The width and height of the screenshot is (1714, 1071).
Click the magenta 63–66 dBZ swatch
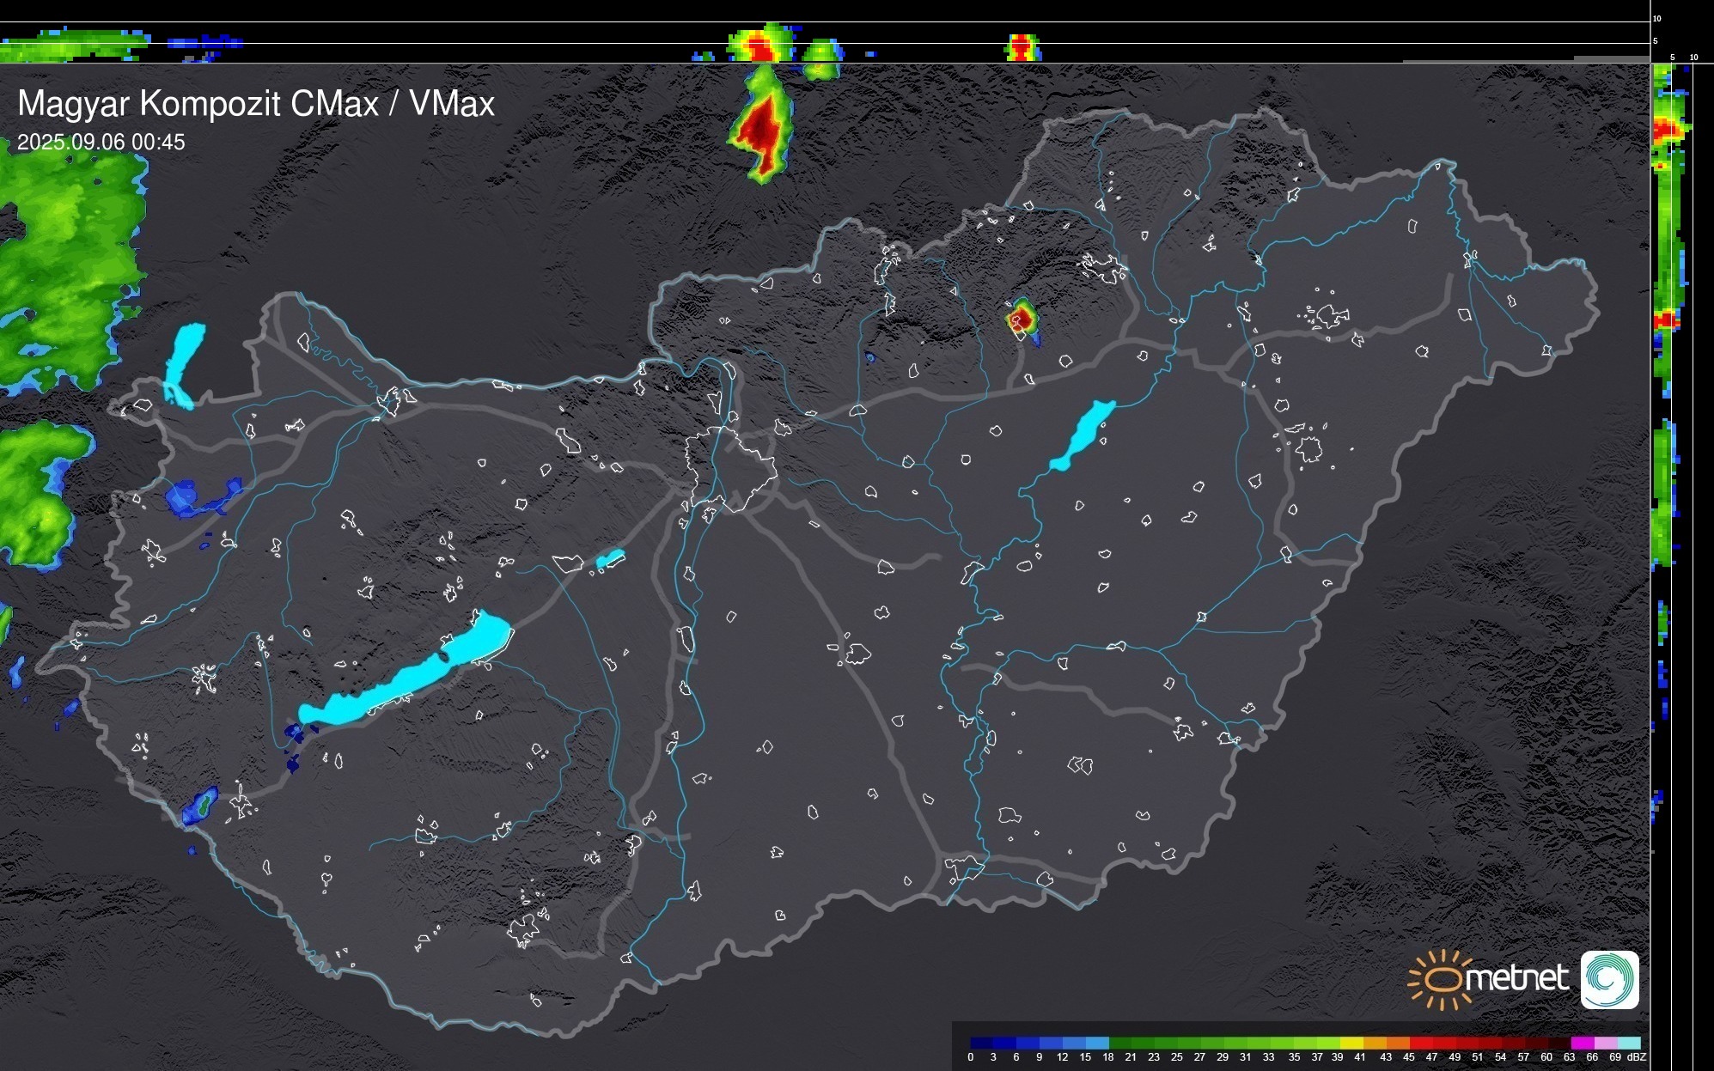click(x=1582, y=1043)
